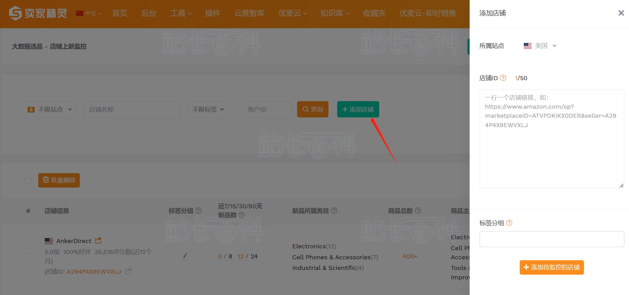The image size is (629, 295).
Task: Open 云雅智库 in the top navigation
Action: (x=249, y=13)
